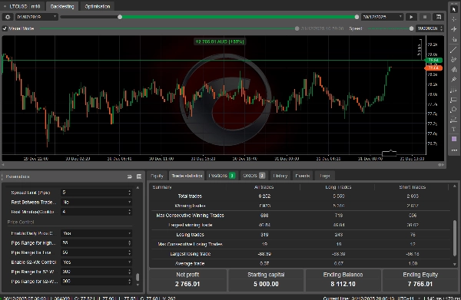
Task: Adjust the Spread Limit (Pips) stepper
Action: [129, 193]
